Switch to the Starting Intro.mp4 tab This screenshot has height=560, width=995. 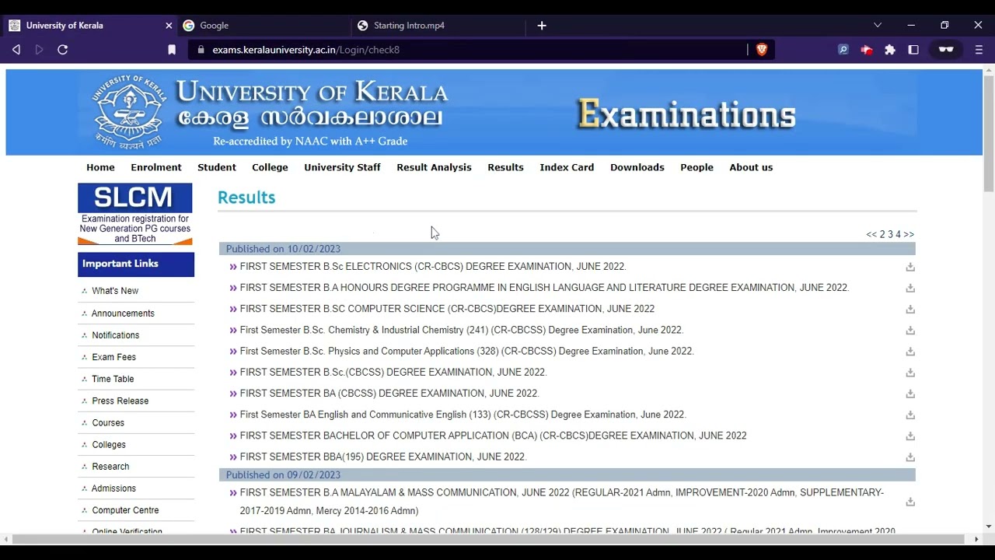click(x=438, y=26)
